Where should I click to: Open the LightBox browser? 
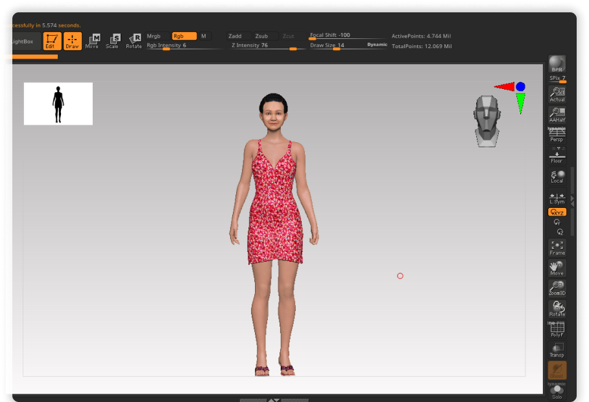[22, 42]
